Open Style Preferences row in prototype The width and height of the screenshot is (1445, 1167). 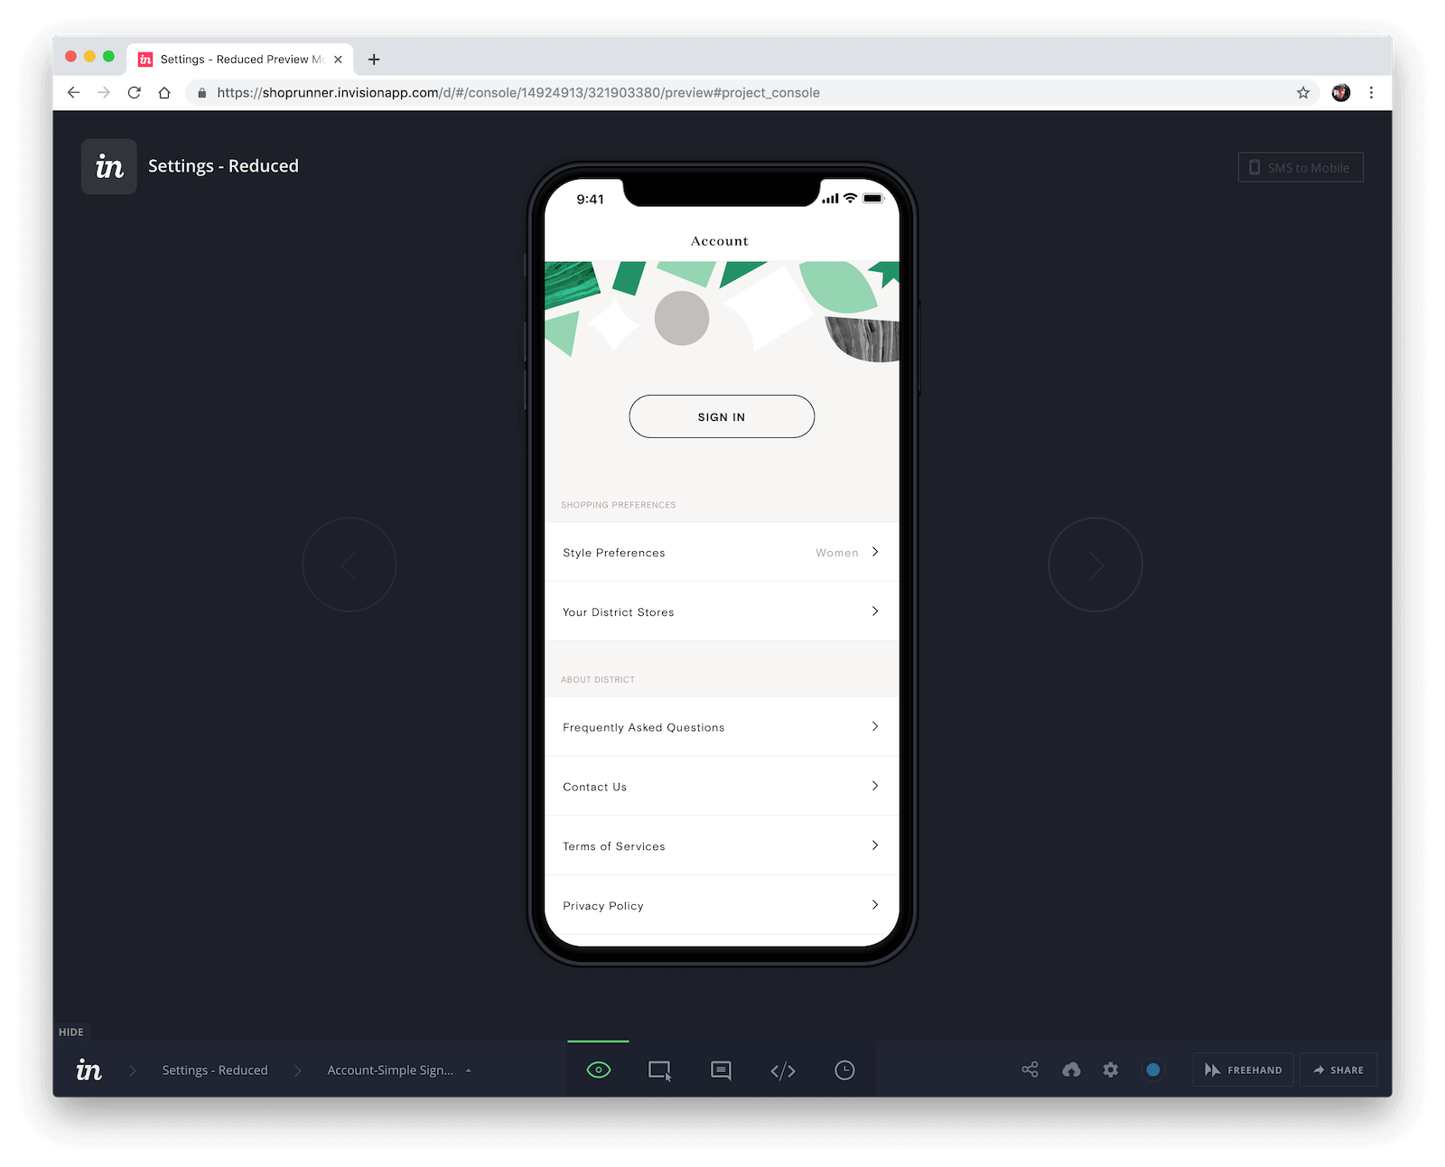(x=721, y=552)
